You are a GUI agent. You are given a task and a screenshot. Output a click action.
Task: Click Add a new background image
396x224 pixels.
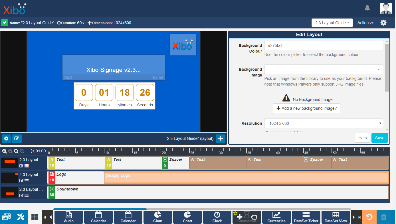coord(306,108)
